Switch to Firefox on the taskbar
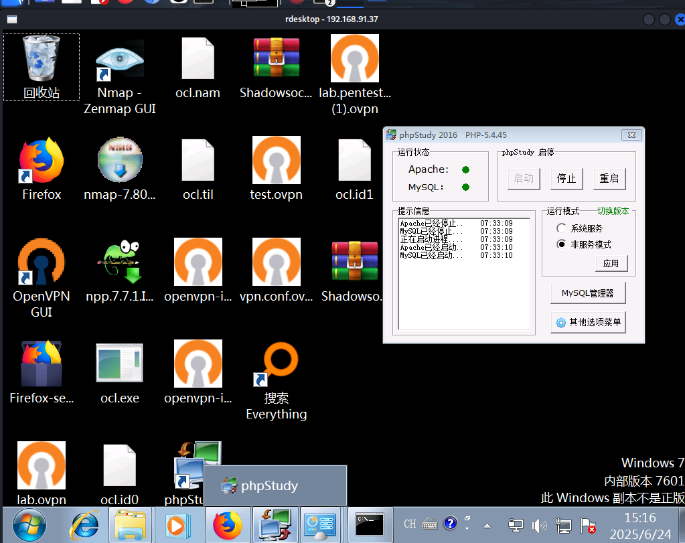Viewport: 685px width, 543px height. (x=227, y=525)
